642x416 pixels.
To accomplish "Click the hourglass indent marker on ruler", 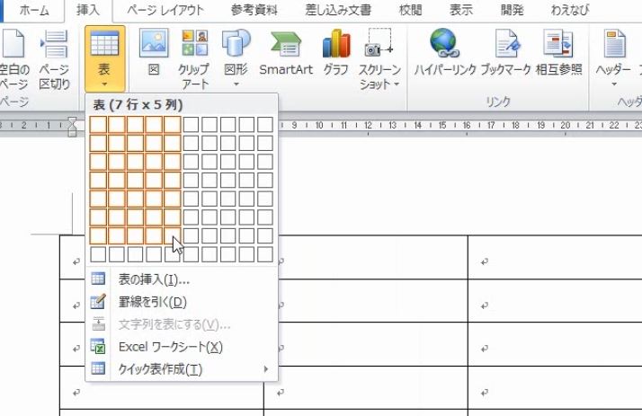I will (72, 127).
